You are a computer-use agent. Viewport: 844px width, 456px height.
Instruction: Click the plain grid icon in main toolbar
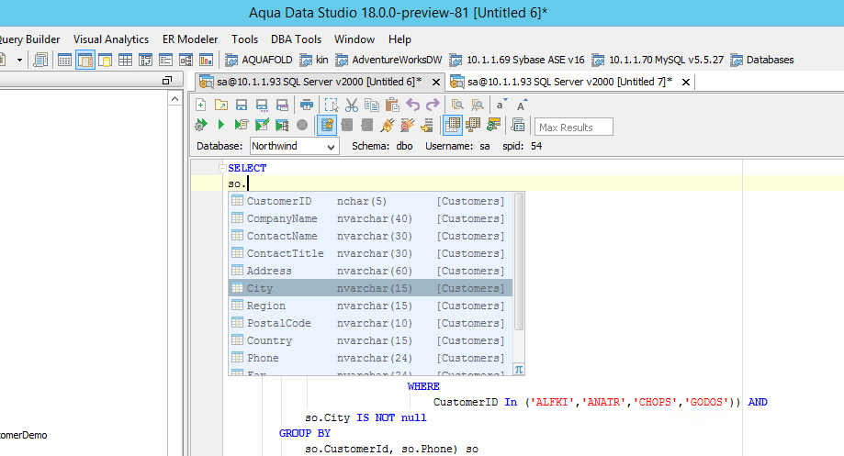[126, 60]
